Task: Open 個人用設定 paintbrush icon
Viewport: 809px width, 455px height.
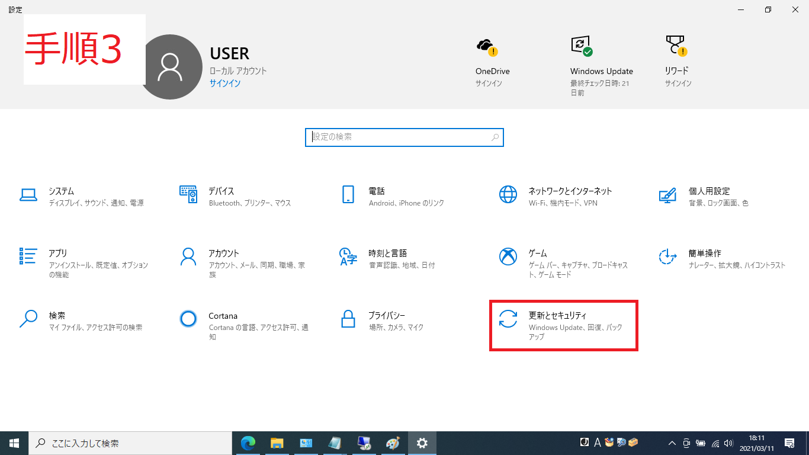Action: pyautogui.click(x=667, y=194)
